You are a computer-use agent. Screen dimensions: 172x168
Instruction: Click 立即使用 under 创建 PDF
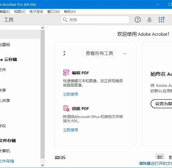coord(71,130)
